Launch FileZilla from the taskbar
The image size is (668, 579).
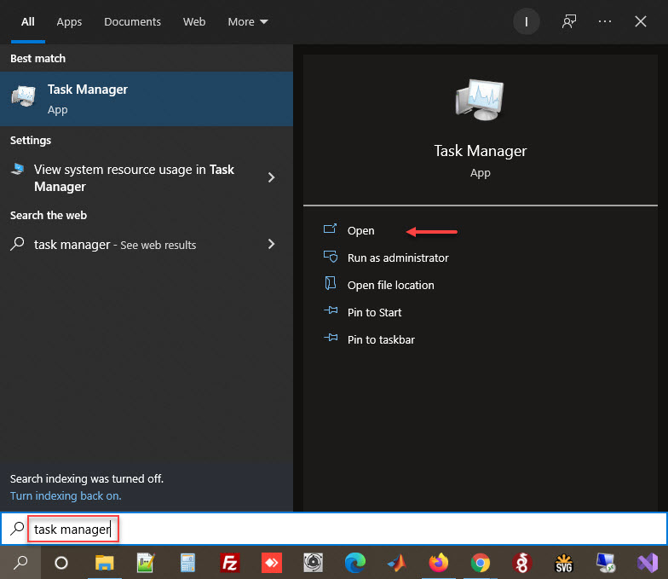[230, 563]
